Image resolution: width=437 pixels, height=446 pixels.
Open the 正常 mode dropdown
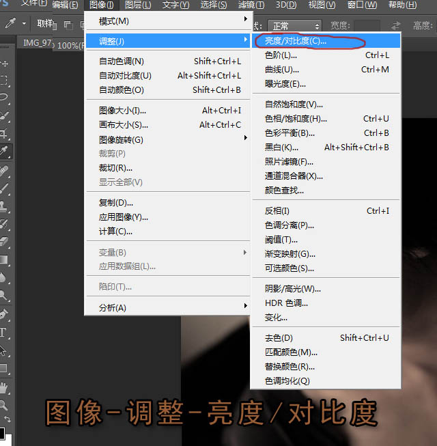pyautogui.click(x=294, y=26)
